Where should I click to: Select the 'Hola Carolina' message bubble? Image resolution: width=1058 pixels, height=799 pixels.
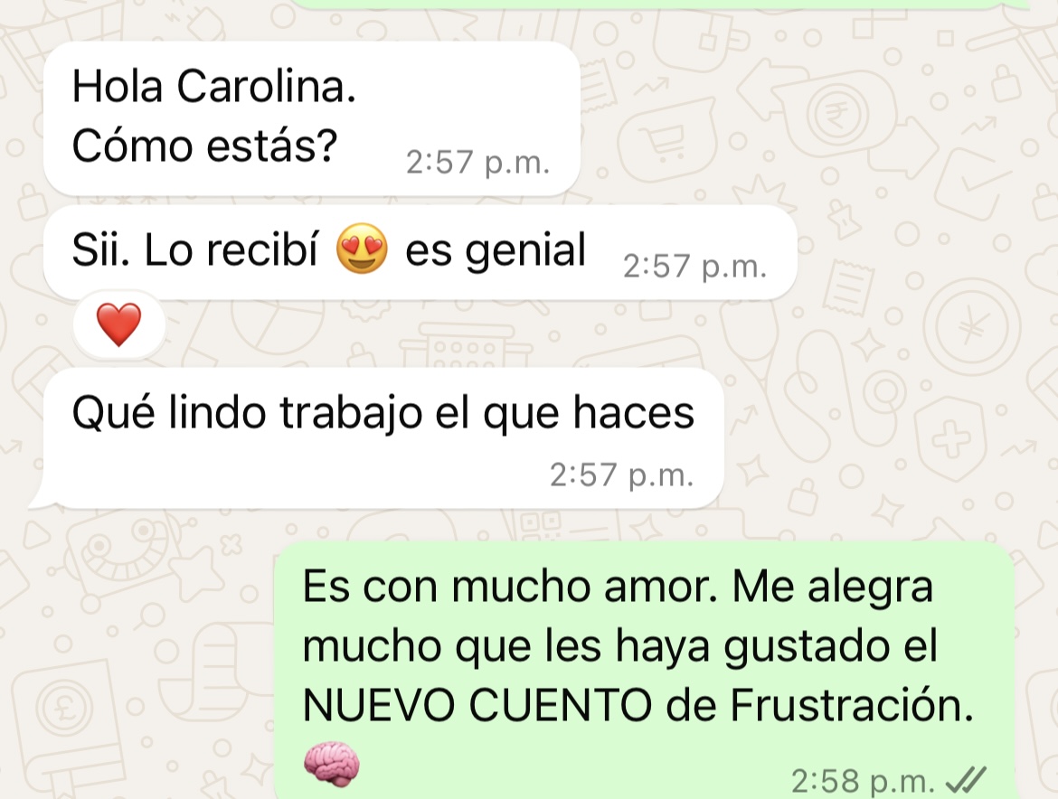click(312, 119)
